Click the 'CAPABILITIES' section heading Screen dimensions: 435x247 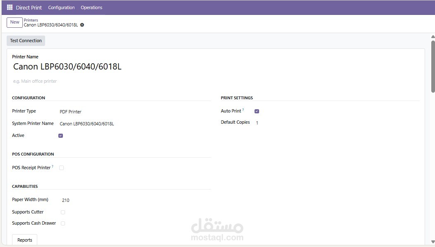click(x=25, y=186)
